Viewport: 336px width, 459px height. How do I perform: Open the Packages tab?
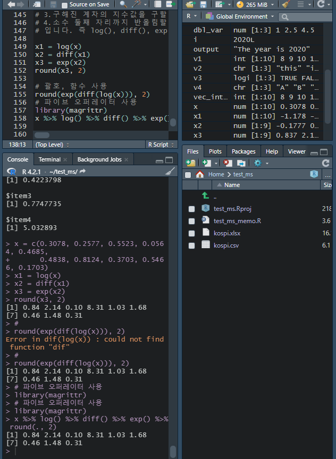coord(243,151)
